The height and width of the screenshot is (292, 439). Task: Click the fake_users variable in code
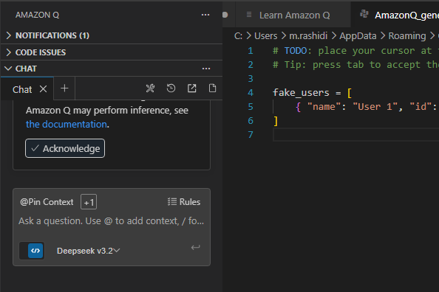(x=301, y=92)
